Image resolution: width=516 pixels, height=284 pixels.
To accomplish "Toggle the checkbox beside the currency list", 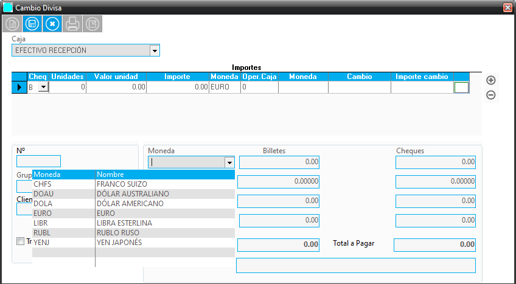I will [21, 241].
